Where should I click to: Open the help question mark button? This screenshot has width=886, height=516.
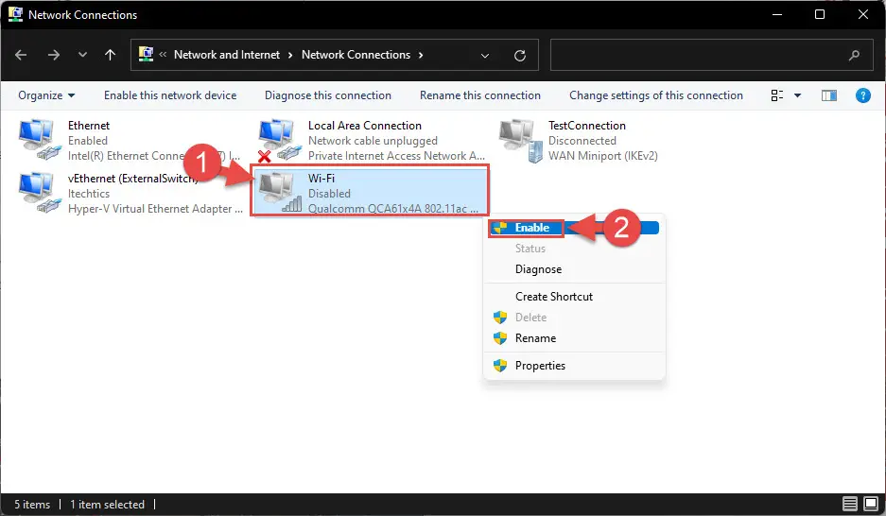[x=862, y=95]
